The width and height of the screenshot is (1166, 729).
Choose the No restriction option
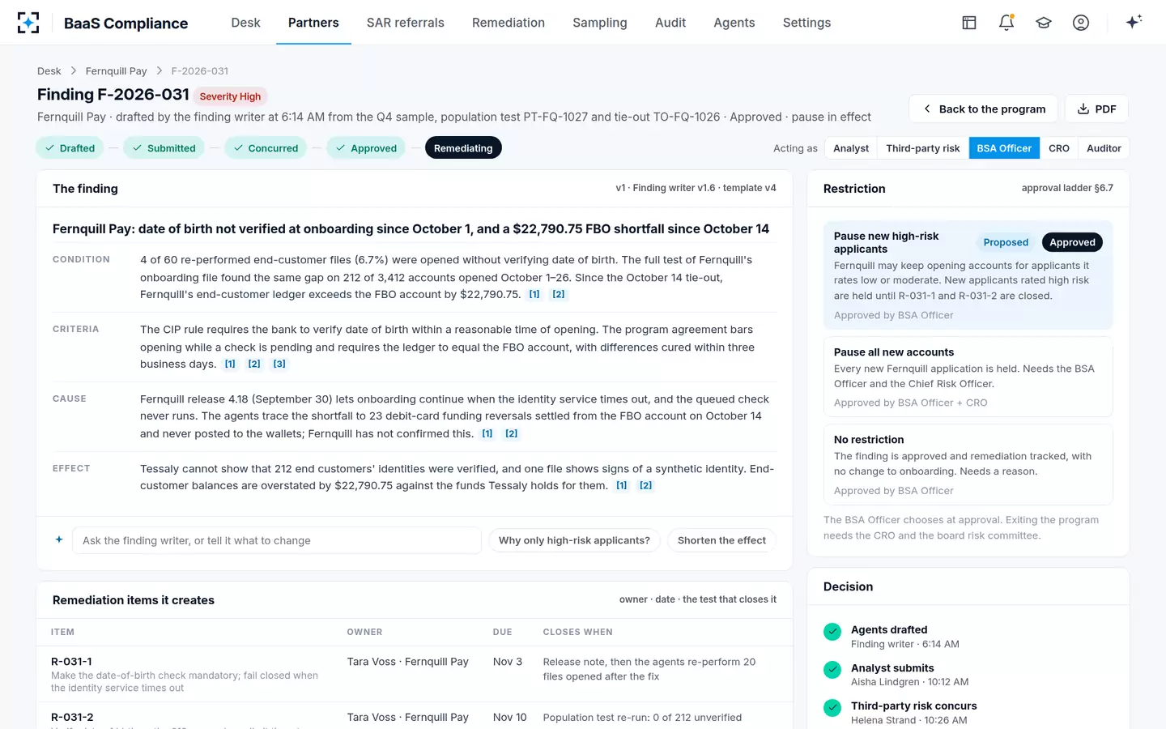(968, 464)
